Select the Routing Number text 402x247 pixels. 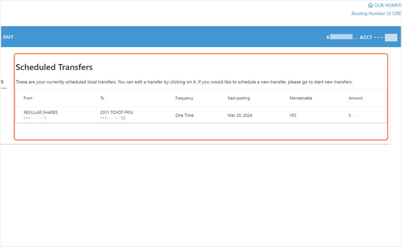[x=376, y=14]
